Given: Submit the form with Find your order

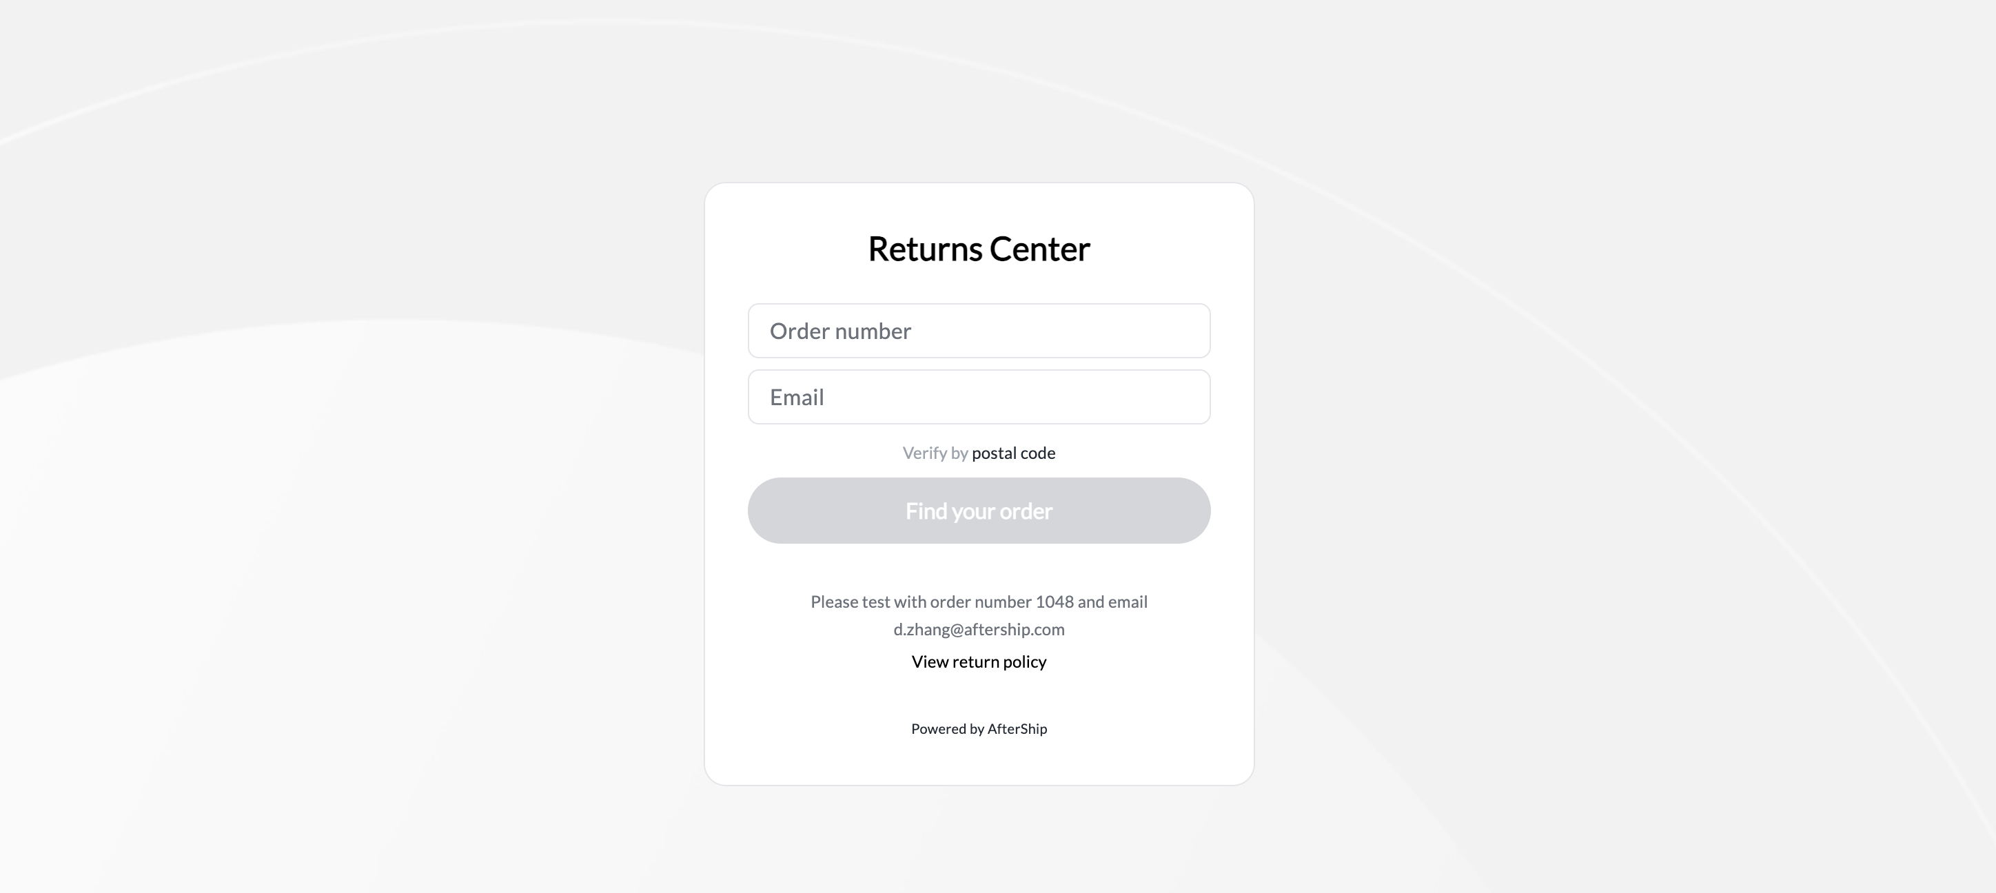Looking at the screenshot, I should click(x=979, y=511).
